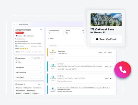View the Rich Dad Video sent email
The height and width of the screenshot is (105, 138).
[106, 67]
